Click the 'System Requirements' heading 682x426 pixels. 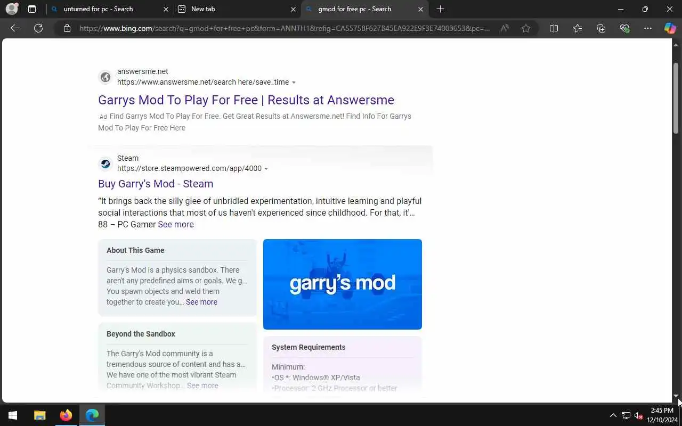pos(308,347)
